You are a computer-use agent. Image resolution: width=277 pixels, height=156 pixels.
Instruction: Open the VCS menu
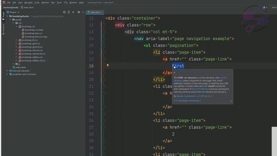[x=65, y=3]
